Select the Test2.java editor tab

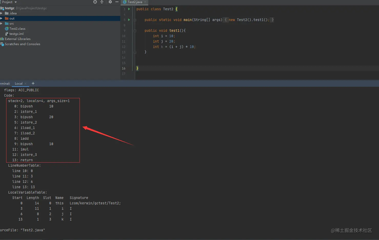coord(135,2)
